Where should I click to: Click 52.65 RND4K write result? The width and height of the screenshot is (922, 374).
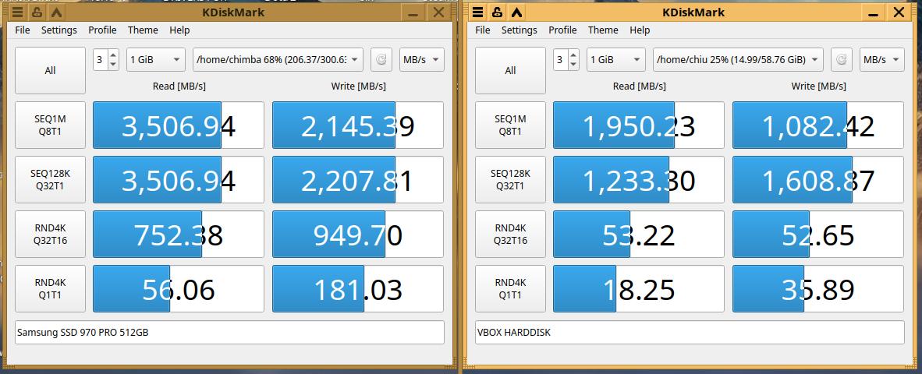pyautogui.click(x=818, y=235)
